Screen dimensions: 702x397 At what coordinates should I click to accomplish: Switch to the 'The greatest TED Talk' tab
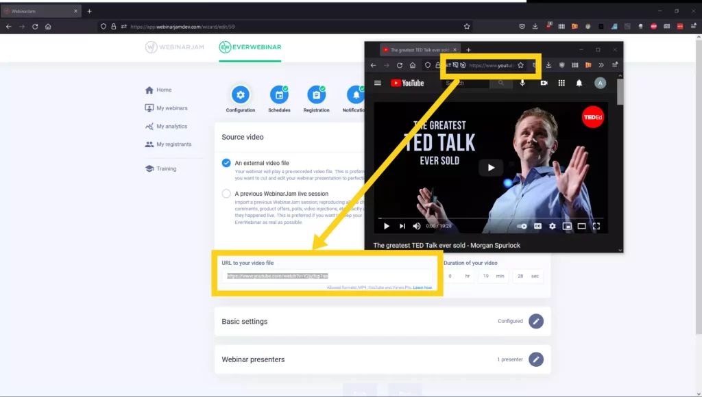418,49
